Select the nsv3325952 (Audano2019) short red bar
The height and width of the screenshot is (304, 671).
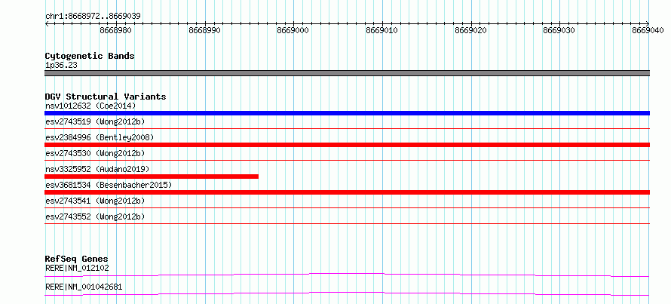tap(152, 177)
